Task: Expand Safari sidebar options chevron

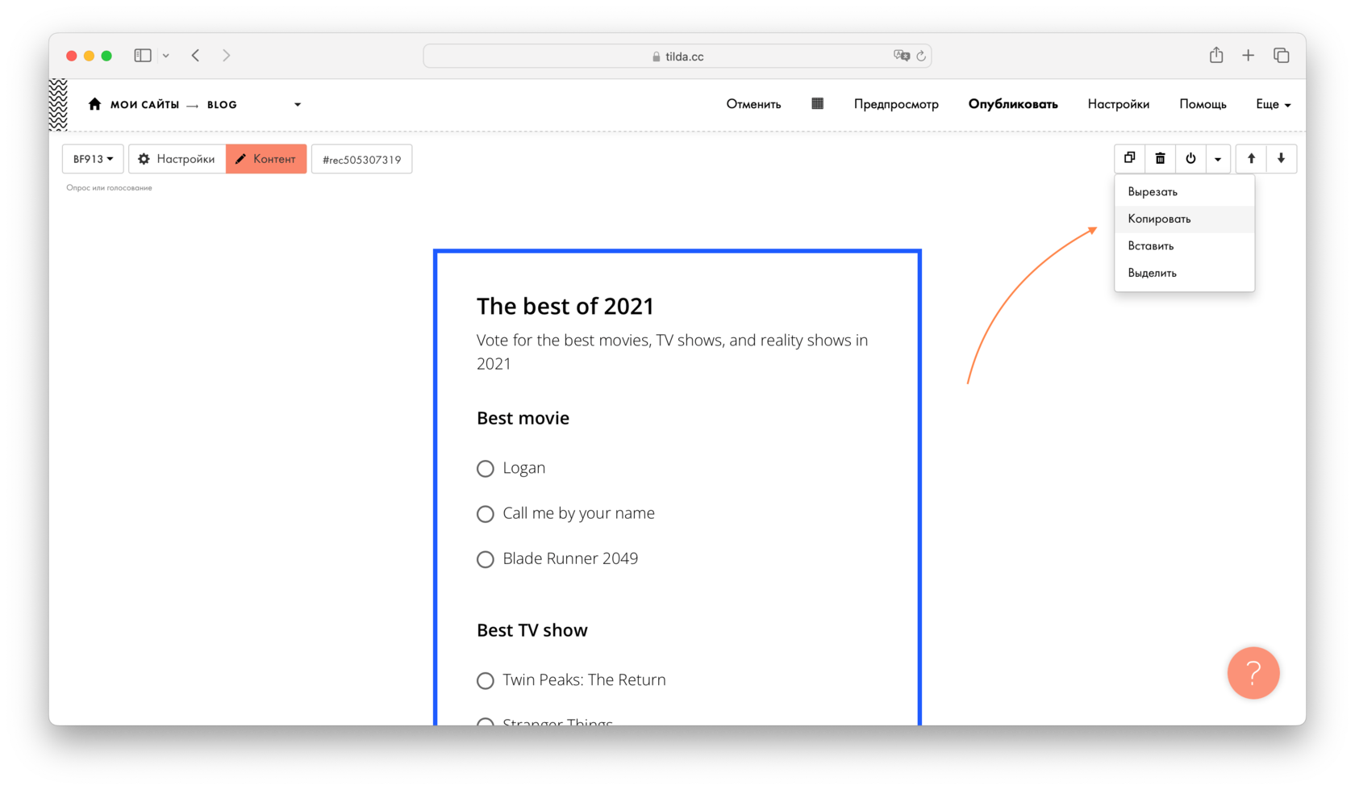Action: (x=166, y=56)
